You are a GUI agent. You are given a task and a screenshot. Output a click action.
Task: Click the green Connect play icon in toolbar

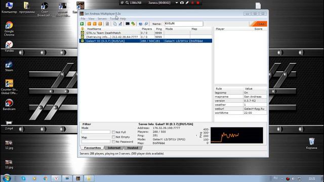point(82,24)
